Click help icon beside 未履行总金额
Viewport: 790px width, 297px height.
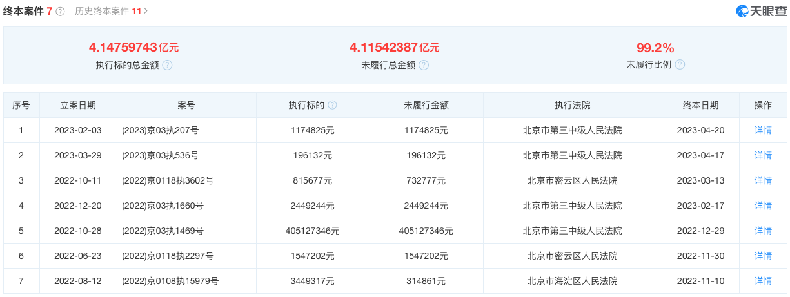click(x=423, y=65)
